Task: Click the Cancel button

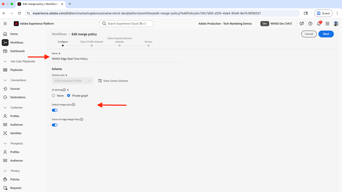Action: point(309,34)
